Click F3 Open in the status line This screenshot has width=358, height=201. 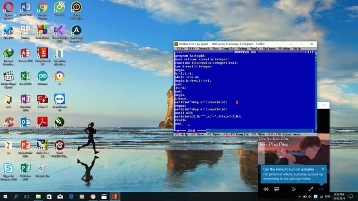(214, 134)
